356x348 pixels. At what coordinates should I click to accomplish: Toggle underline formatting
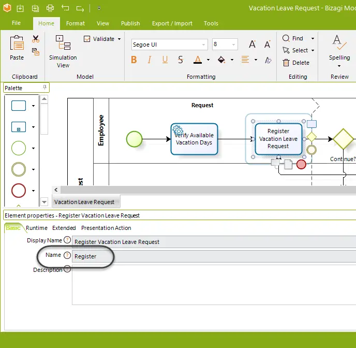165,60
